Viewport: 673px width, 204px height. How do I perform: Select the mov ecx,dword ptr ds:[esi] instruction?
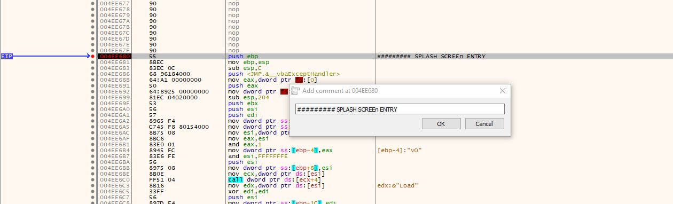[276, 174]
